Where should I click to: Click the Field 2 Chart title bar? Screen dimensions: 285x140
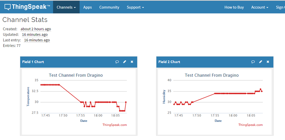215,62
